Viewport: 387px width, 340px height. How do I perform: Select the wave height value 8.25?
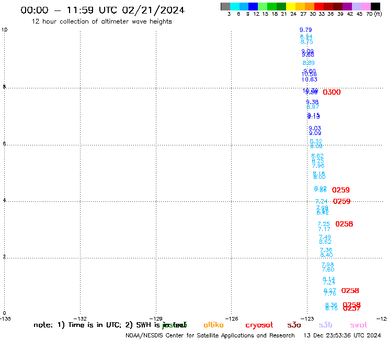pyautogui.click(x=318, y=161)
